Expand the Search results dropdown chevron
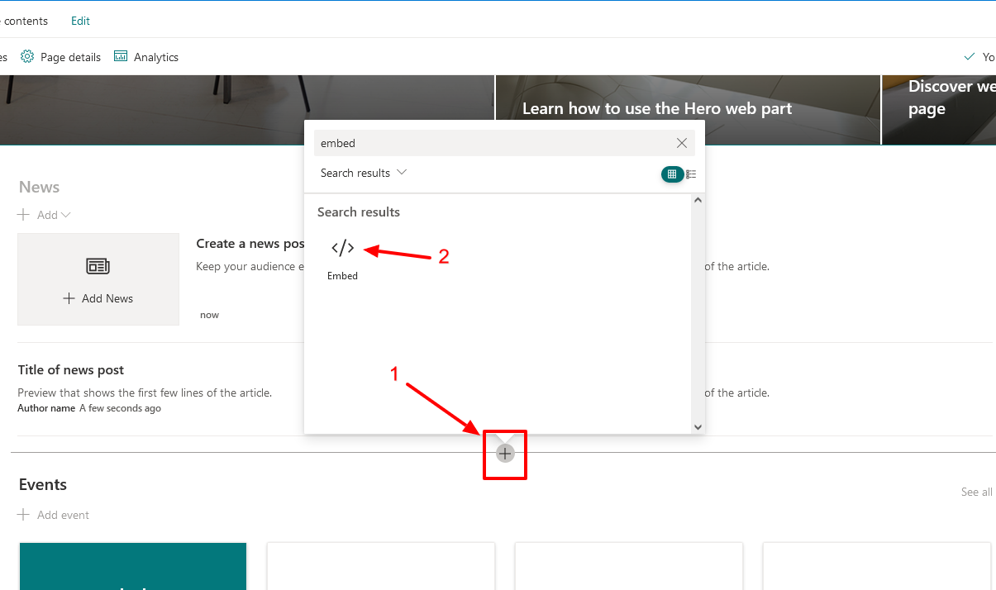The image size is (996, 590). (x=402, y=173)
